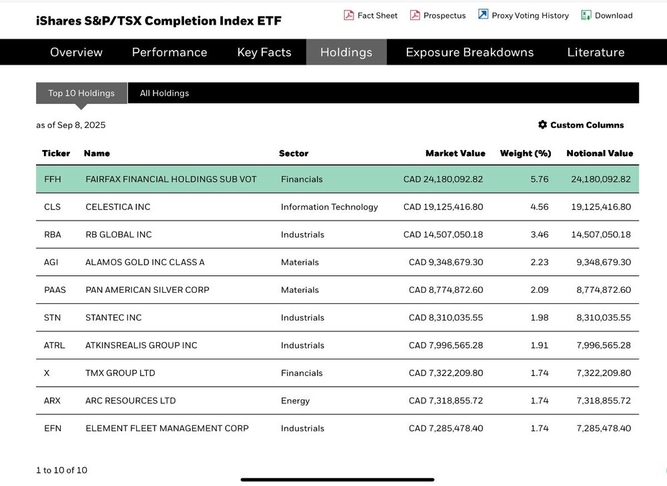667x486 pixels.
Task: Select ATKINSREALIS GROUP INC name
Action: [x=141, y=345]
